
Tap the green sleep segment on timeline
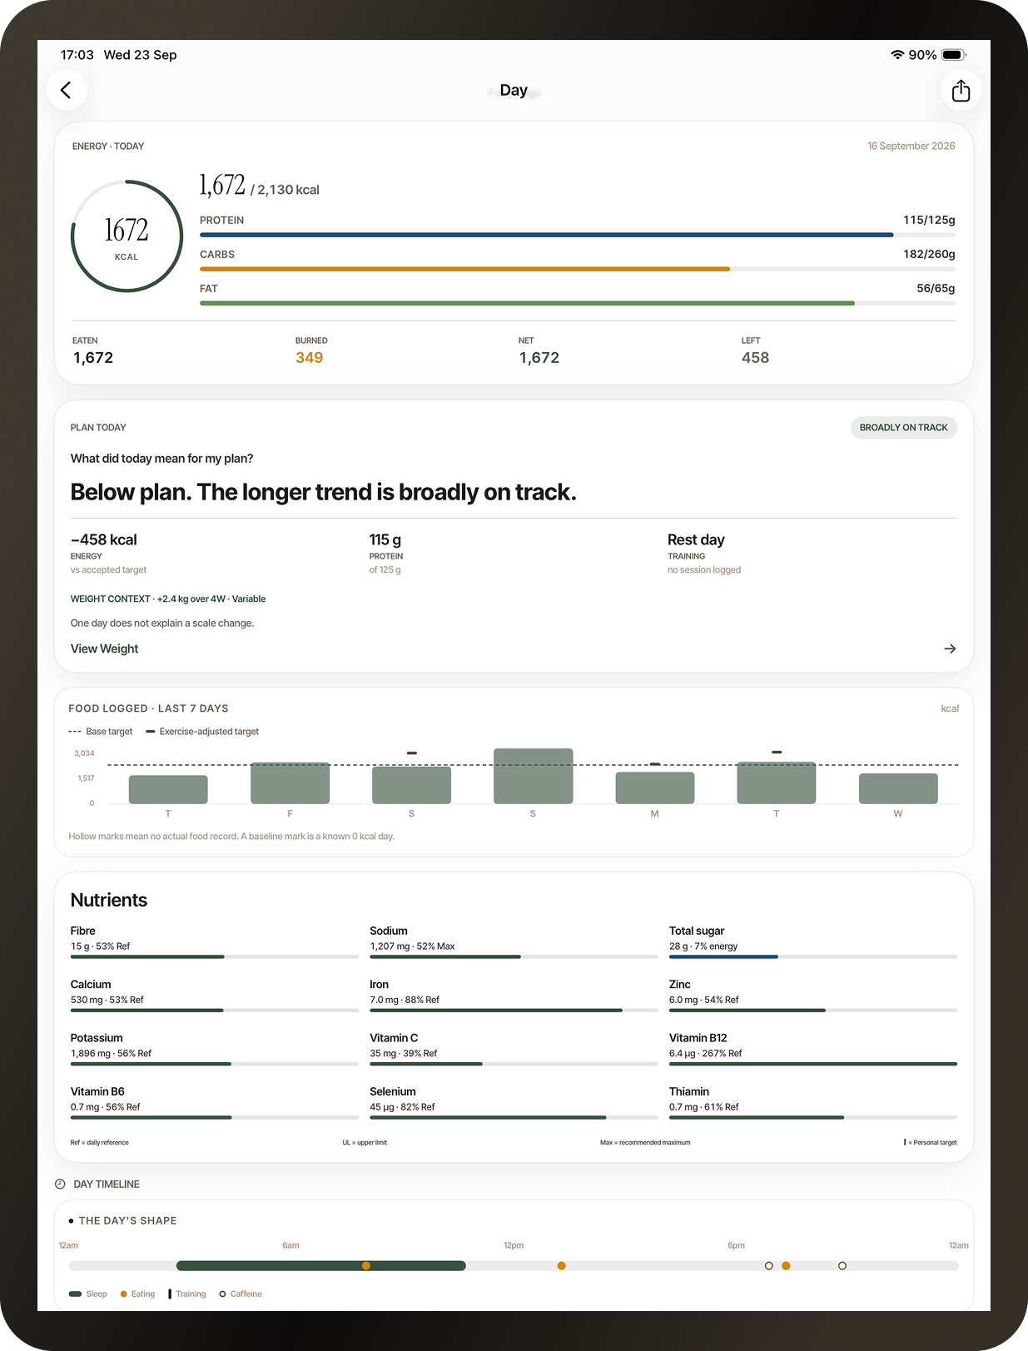pos(320,1265)
